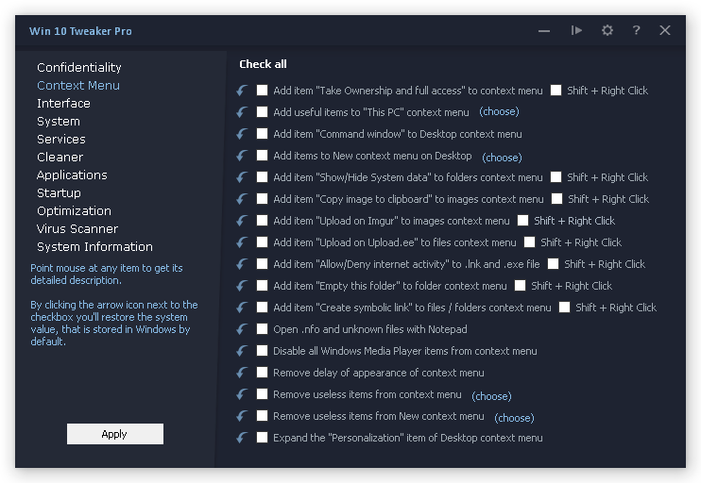This screenshot has width=701, height=483.
Task: Click restore arrow next to "Upload on Imgur"
Action: (242, 221)
